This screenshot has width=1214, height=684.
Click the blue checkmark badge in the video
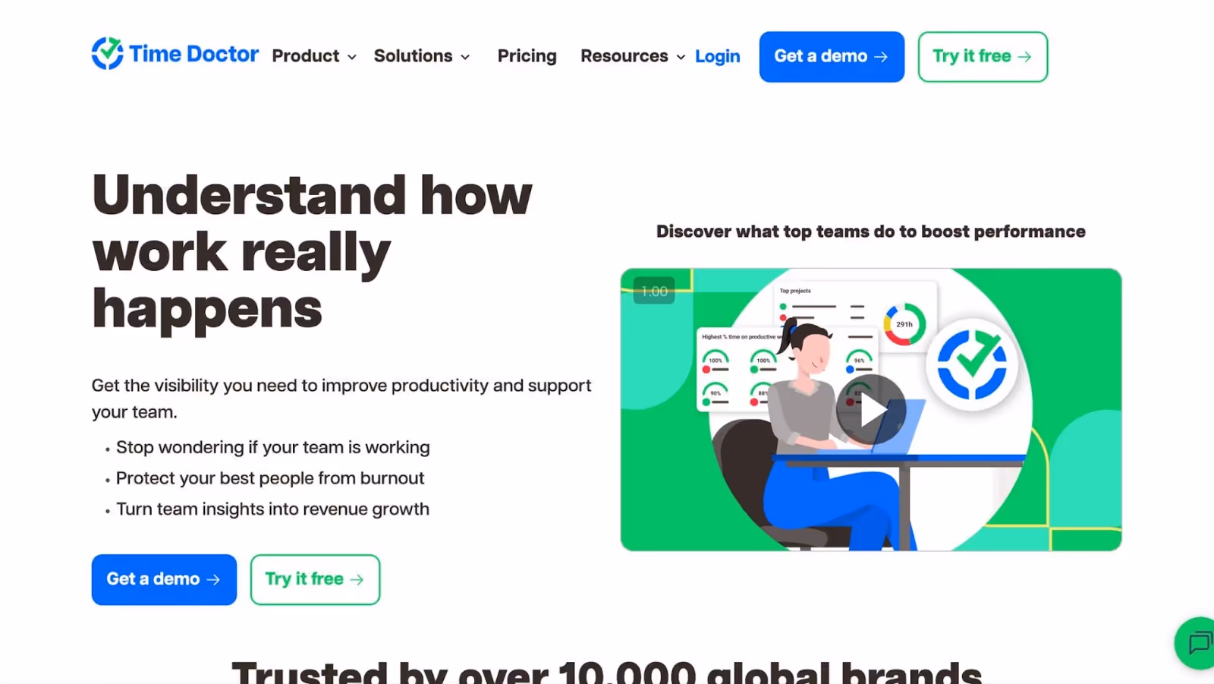[972, 365]
